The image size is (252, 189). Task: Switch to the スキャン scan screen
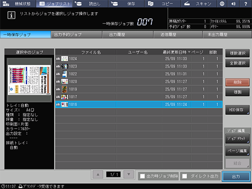click(199, 4)
